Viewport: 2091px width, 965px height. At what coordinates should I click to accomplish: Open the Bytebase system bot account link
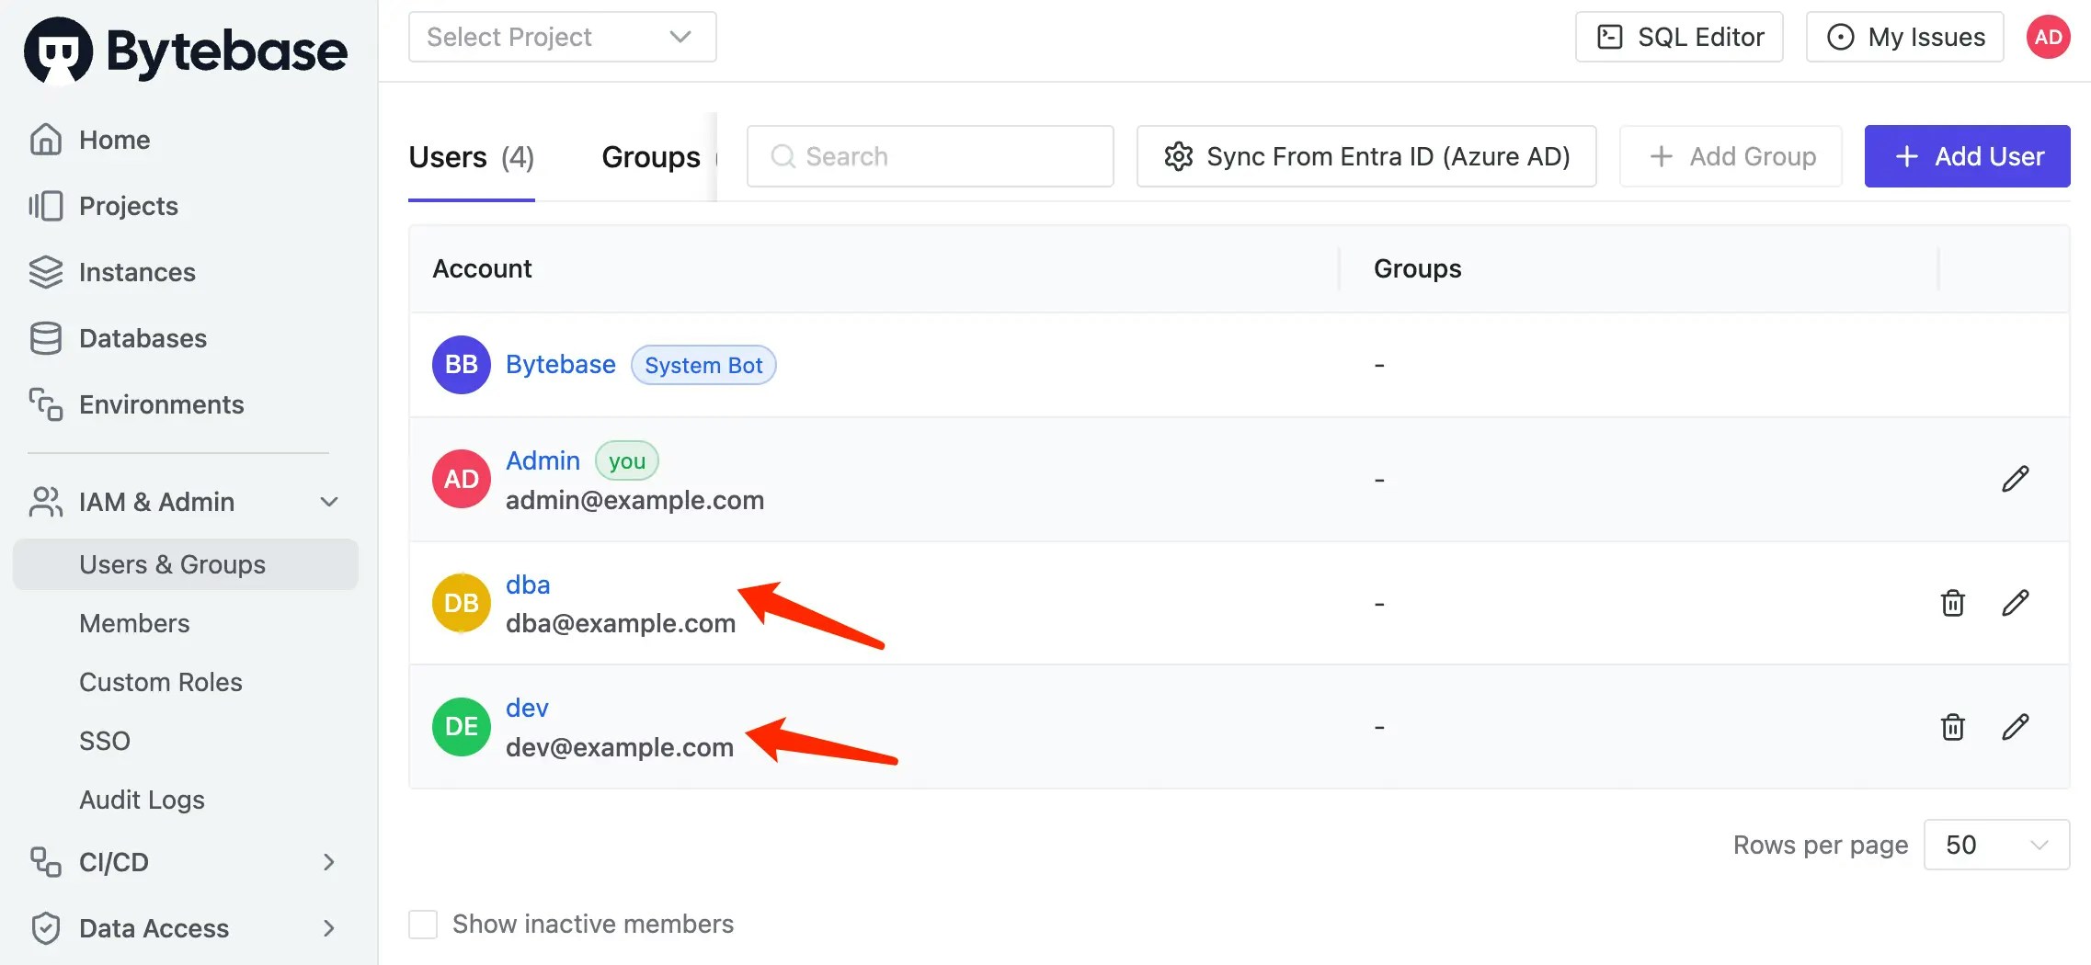[x=561, y=364]
